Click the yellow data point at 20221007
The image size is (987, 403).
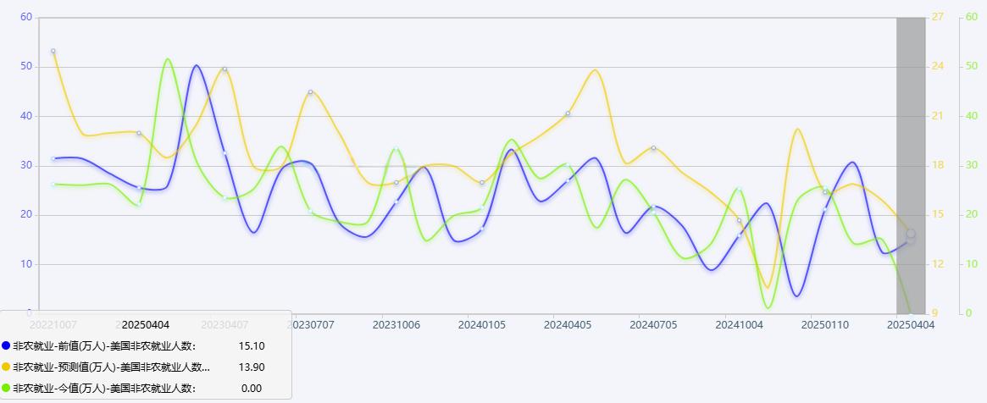(53, 51)
